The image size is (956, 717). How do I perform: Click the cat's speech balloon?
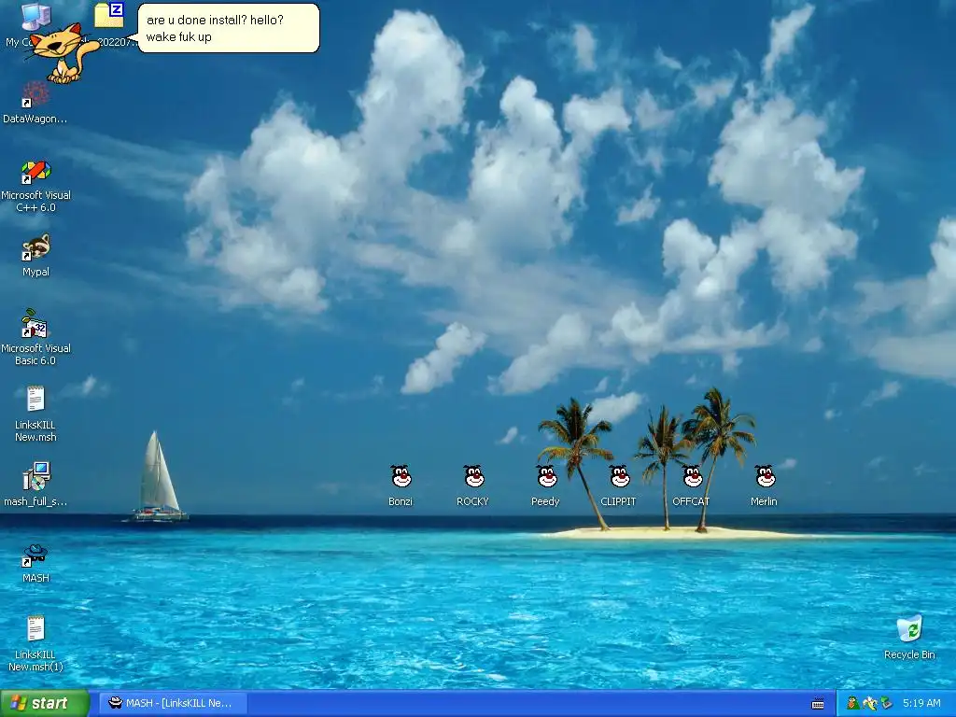[229, 28]
